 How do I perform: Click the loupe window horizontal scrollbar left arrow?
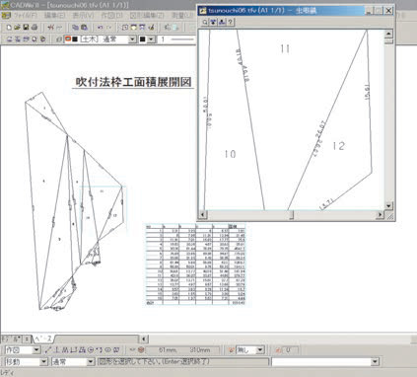coord(203,215)
